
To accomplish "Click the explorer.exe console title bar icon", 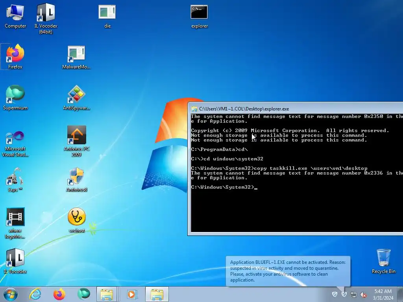I will [194, 109].
